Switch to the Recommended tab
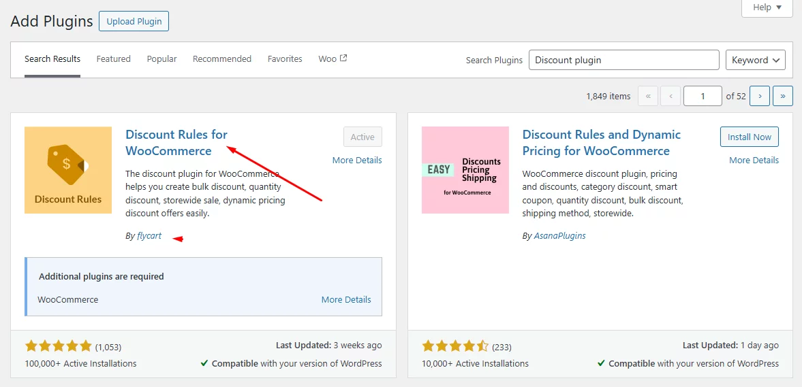Screen dimensions: 802x387 click(222, 58)
